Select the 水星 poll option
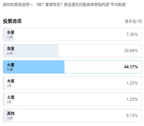144x126 pixels. pyautogui.click(x=72, y=34)
